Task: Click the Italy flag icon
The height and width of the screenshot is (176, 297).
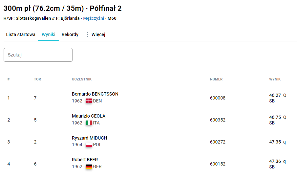Action: pos(89,123)
